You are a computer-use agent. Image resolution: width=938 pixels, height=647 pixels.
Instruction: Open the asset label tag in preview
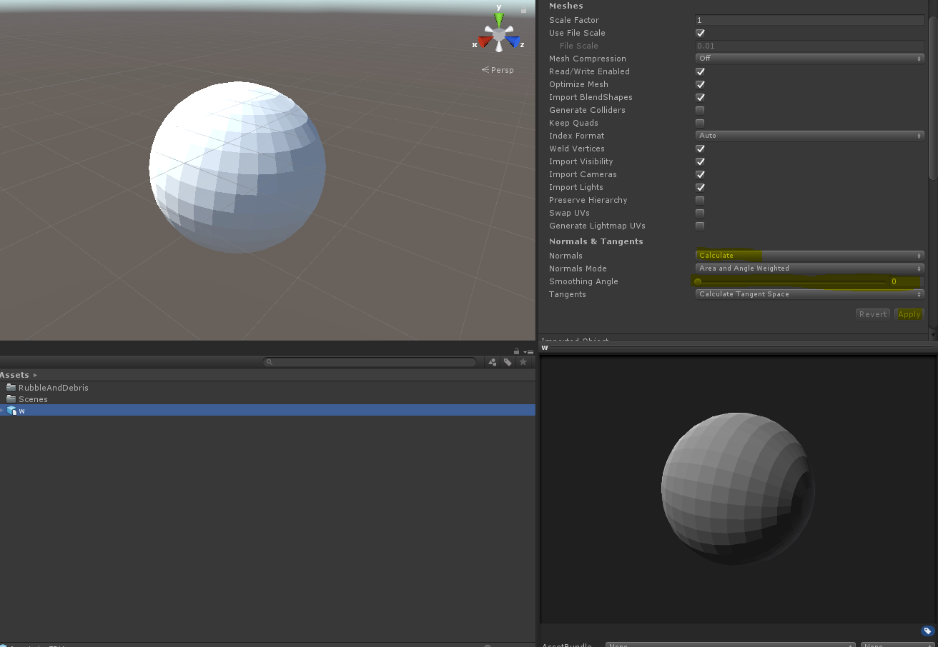coord(927,631)
